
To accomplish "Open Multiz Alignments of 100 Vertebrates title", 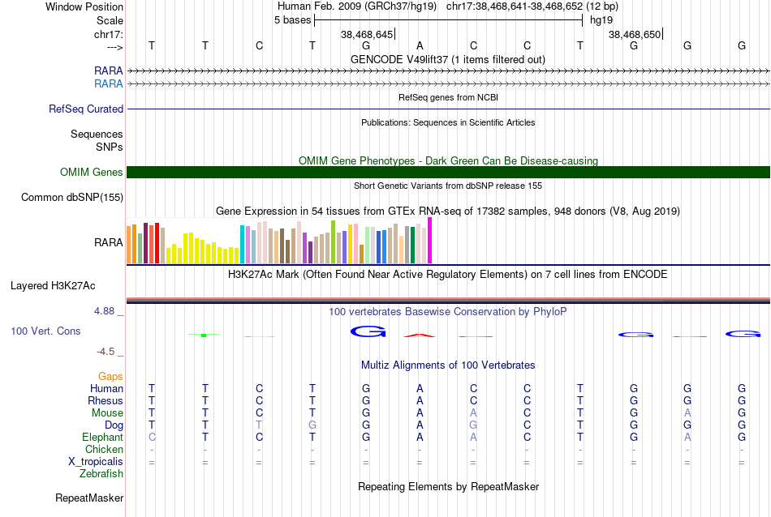I will click(x=448, y=365).
